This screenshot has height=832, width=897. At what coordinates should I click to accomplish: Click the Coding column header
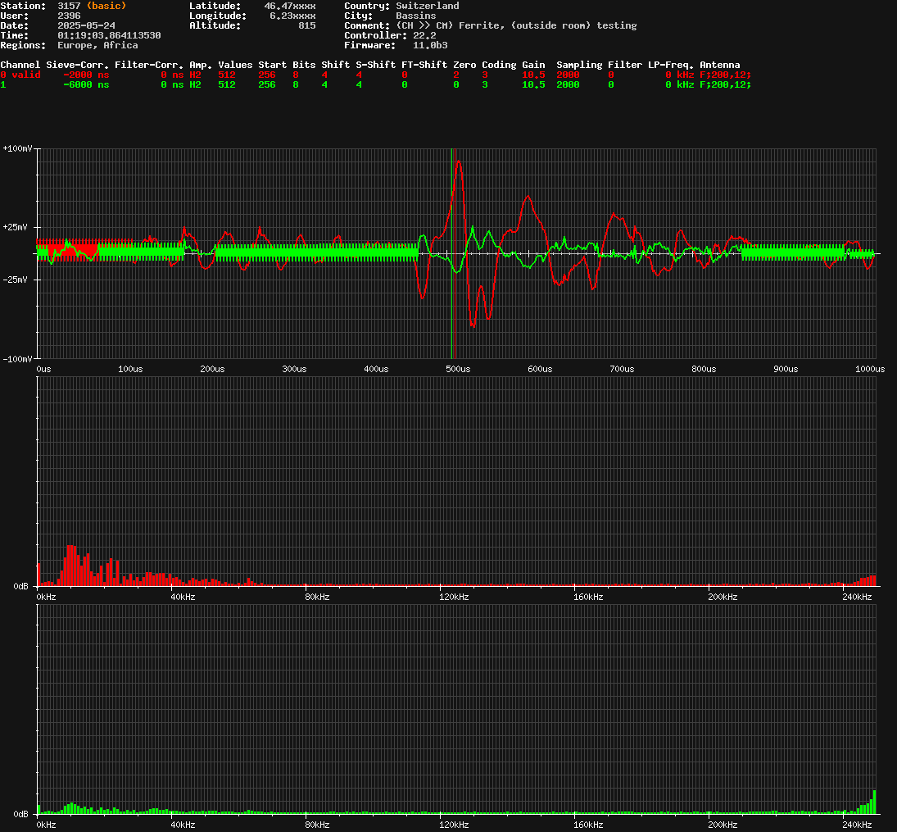499,65
